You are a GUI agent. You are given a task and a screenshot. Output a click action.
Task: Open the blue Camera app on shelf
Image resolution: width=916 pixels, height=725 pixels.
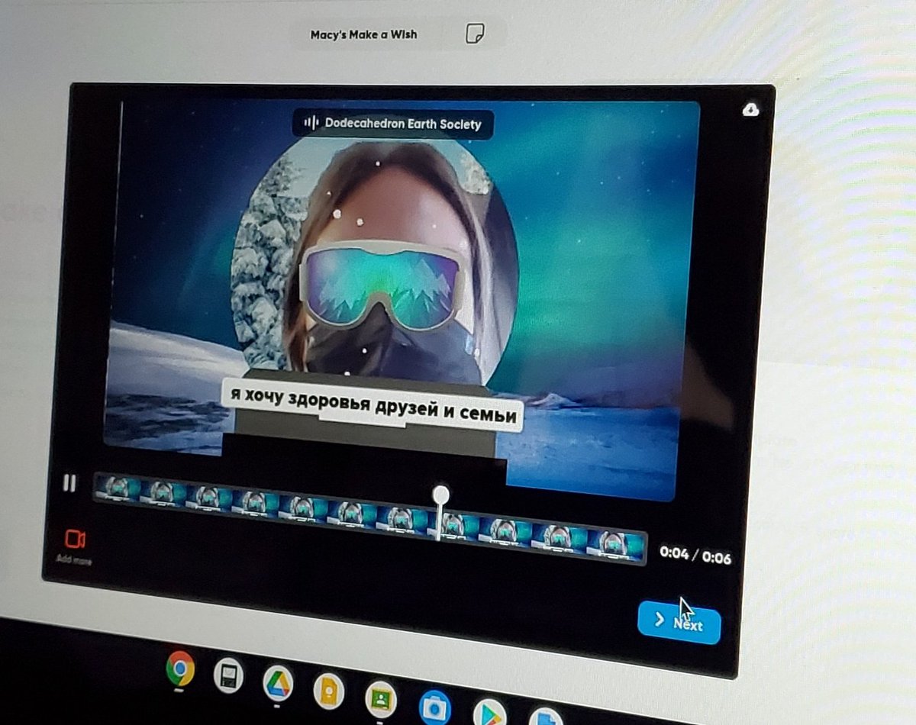(x=435, y=707)
